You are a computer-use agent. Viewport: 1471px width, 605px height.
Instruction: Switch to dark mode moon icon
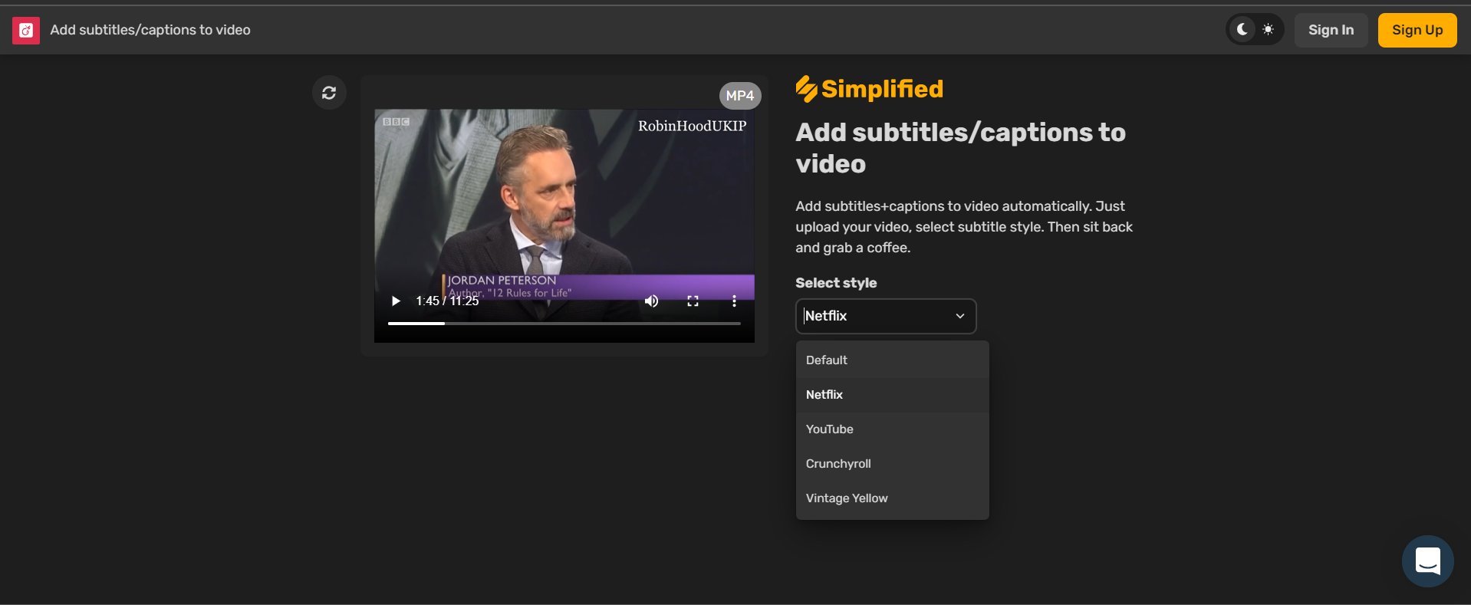1242,30
